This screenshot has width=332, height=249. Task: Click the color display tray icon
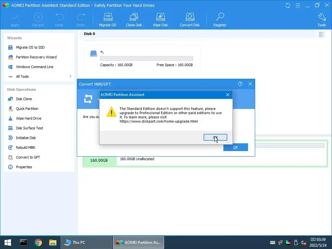coord(288,243)
